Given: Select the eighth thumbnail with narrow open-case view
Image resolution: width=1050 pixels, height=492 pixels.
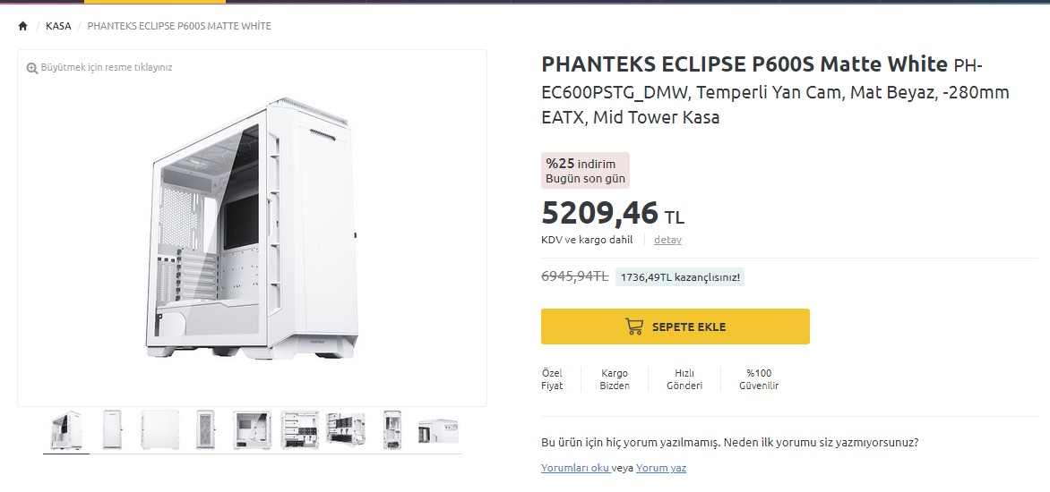Looking at the screenshot, I should 392,430.
